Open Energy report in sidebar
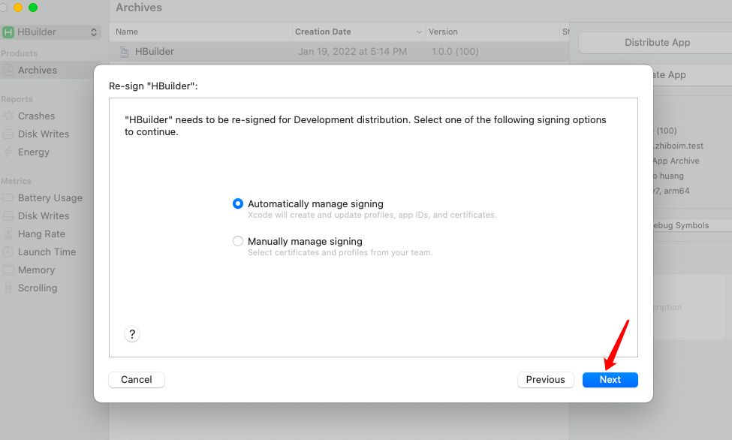This screenshot has width=732, height=440. pyautogui.click(x=34, y=152)
